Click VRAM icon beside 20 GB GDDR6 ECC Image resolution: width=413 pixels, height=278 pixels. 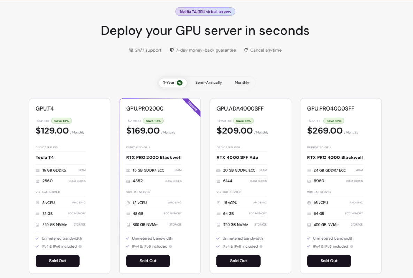[219, 170]
